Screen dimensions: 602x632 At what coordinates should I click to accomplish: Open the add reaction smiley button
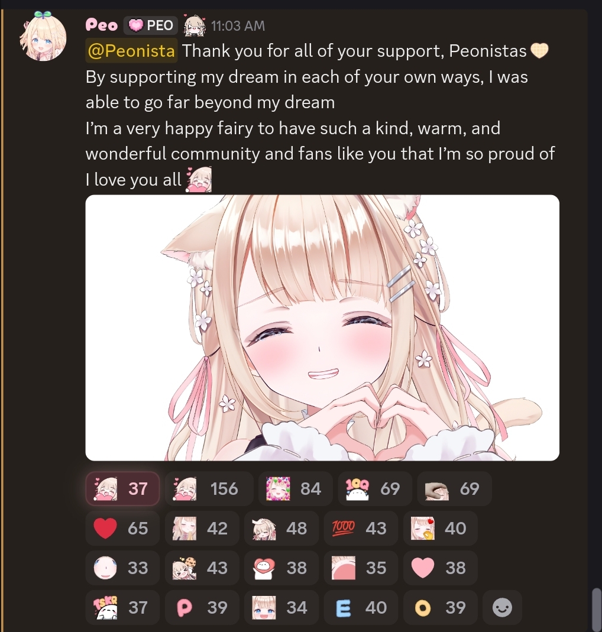click(x=503, y=607)
